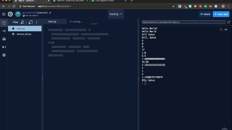
Task: Click the @rocksbox156 username link
Action: (x=30, y=13)
